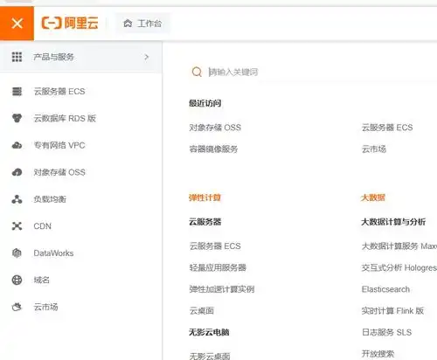This screenshot has width=437, height=360.
Task: Open recently visited 容器镜像服务 link
Action: click(x=213, y=149)
